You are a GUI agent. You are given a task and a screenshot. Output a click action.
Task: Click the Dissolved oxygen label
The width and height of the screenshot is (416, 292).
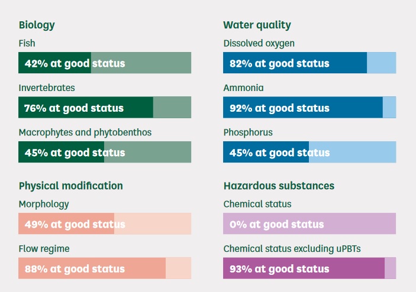click(x=259, y=44)
